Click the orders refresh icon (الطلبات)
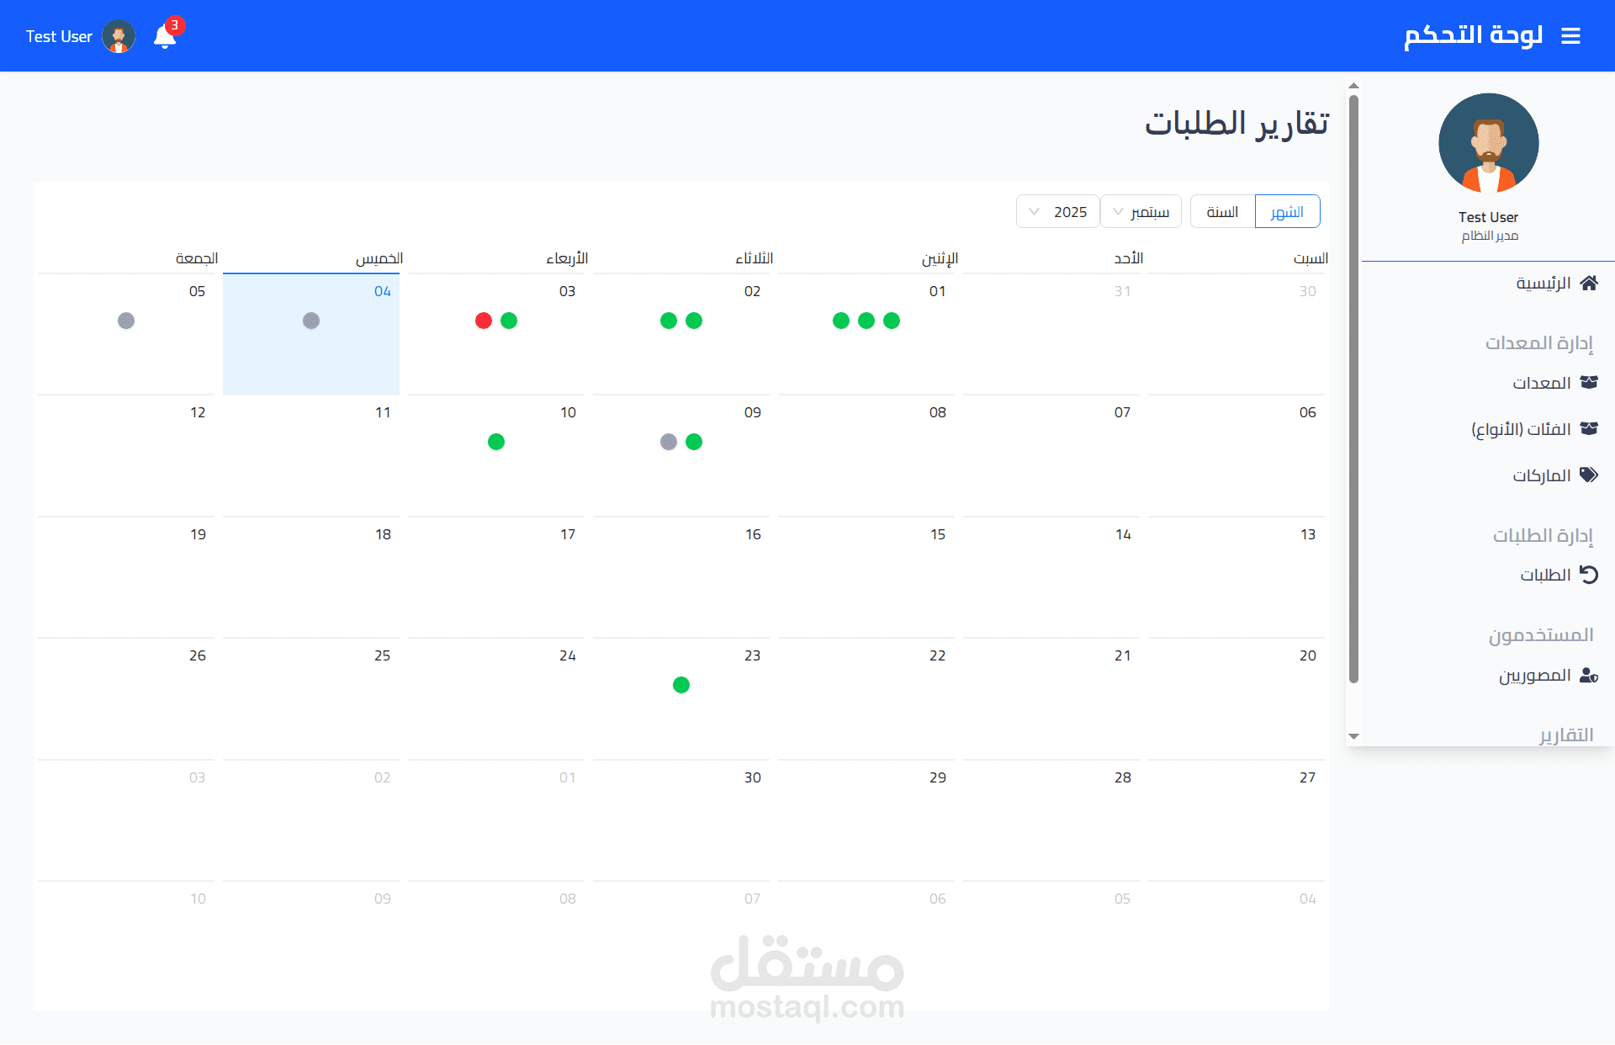Viewport: 1615px width, 1045px height. (1589, 575)
